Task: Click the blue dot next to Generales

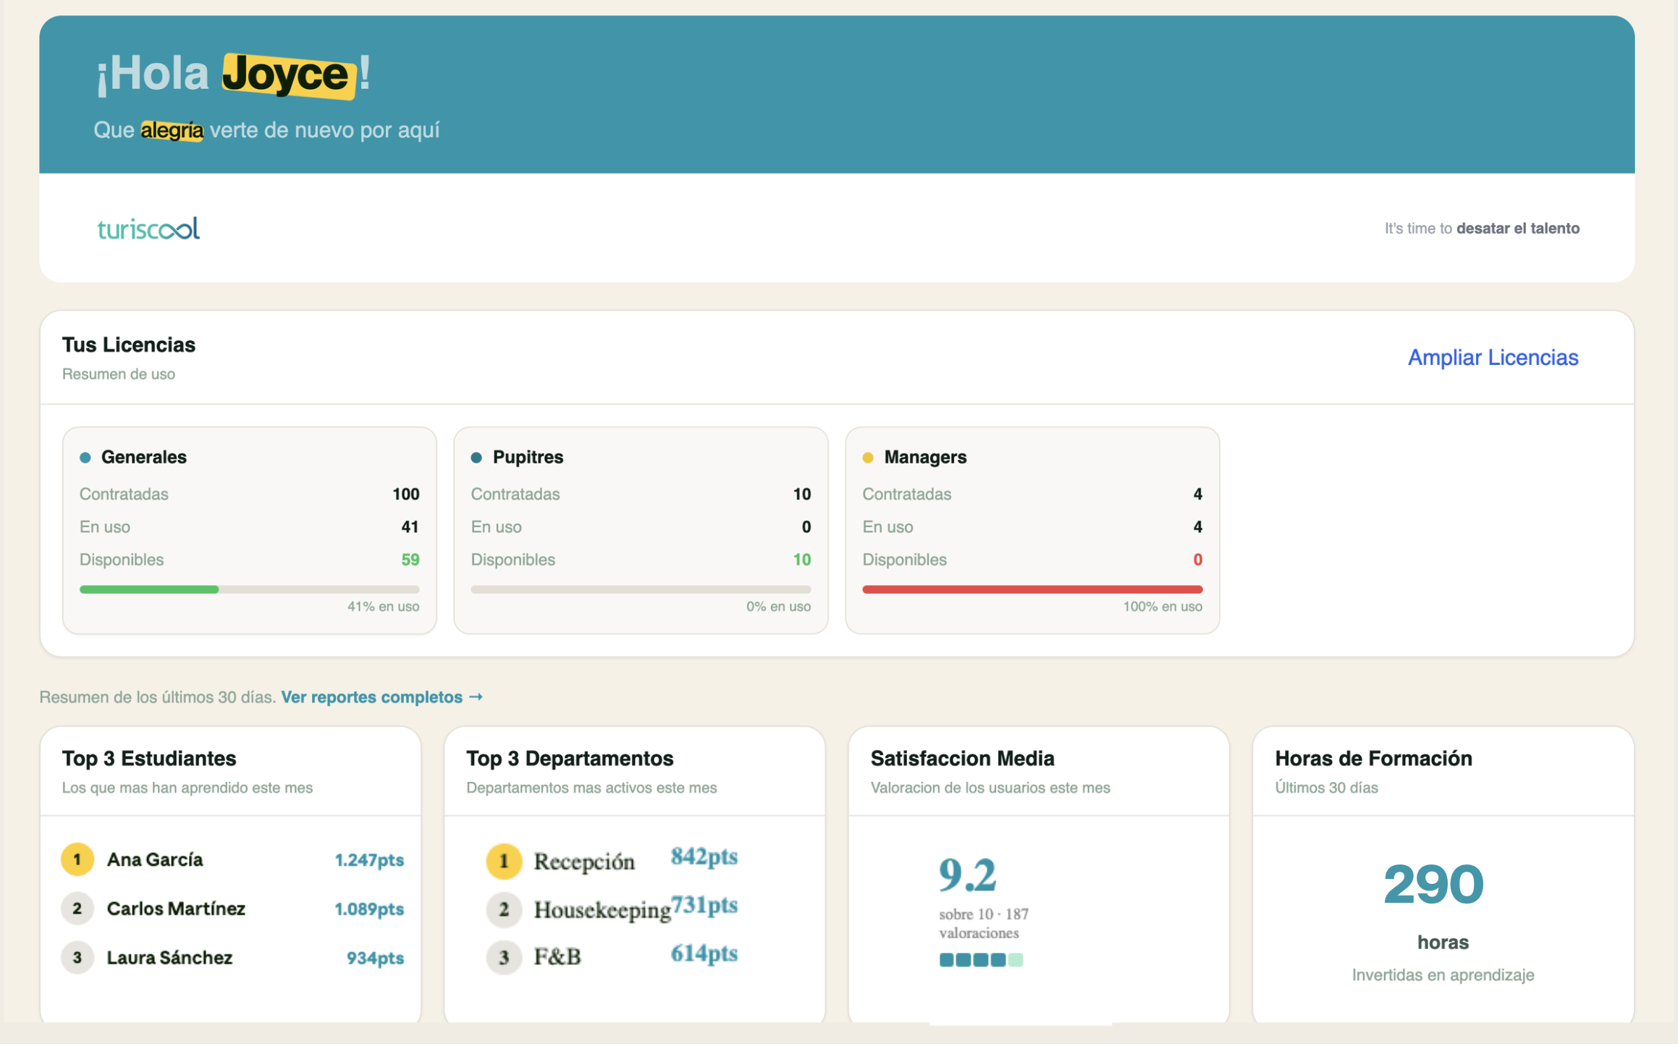Action: pos(85,458)
